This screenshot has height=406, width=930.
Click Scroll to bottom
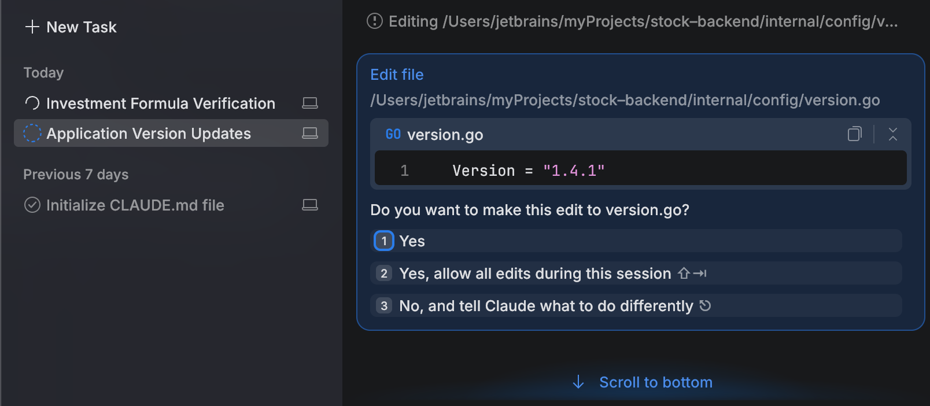click(642, 382)
